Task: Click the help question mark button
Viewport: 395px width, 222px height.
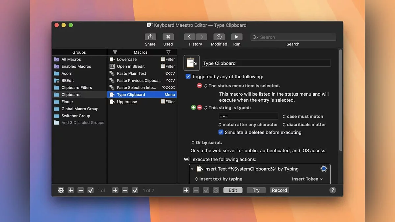Action: pos(332,190)
